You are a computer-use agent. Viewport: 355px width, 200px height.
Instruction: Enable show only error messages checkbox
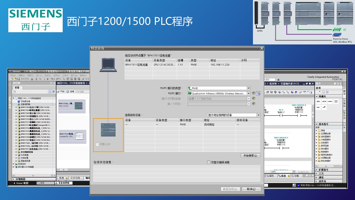pyautogui.click(x=209, y=162)
